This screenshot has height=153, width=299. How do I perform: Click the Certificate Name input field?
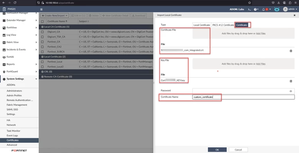[x=243, y=97]
